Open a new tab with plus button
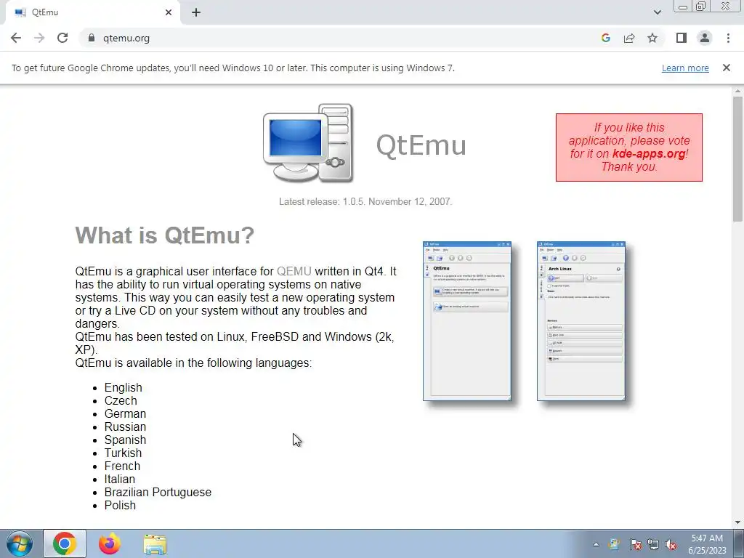Screen dimensions: 744x558 (196, 12)
